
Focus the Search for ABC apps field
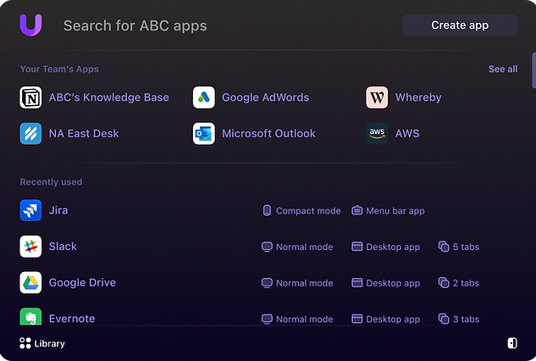tap(135, 25)
